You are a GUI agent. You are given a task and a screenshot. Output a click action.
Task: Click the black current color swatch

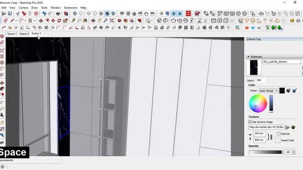282,91
